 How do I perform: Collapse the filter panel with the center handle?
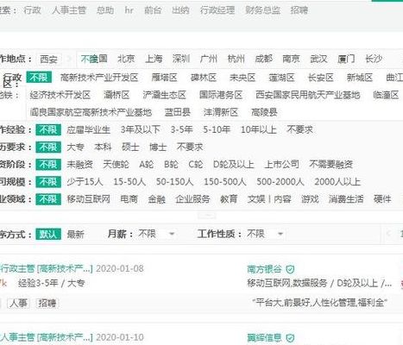coord(207,216)
